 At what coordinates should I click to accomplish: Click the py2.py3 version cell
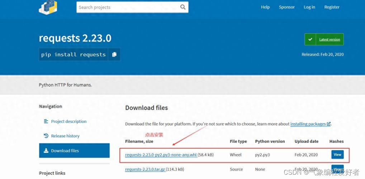[x=262, y=155]
